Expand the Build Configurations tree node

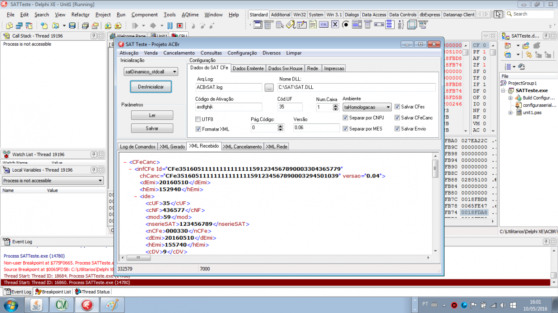coord(511,98)
